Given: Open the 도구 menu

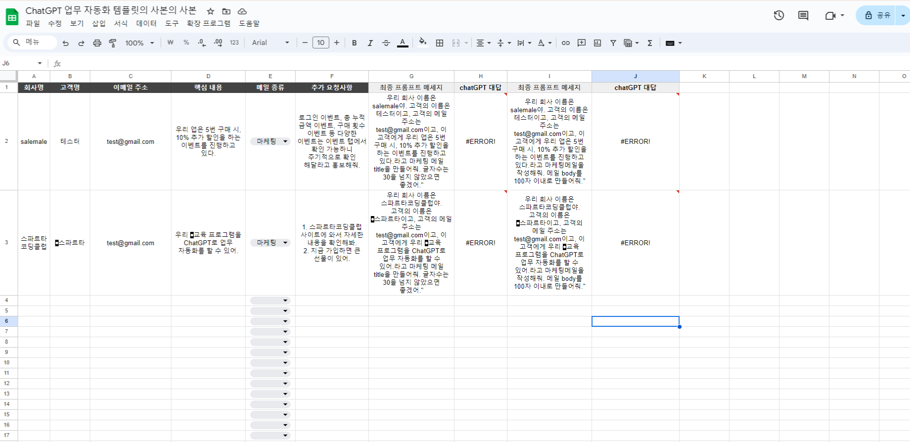Looking at the screenshot, I should 172,23.
